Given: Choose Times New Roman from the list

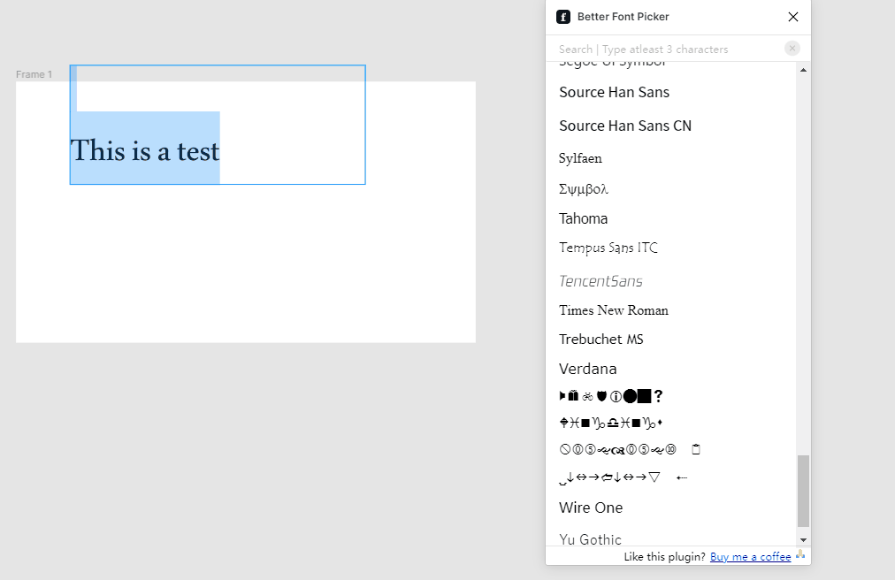Looking at the screenshot, I should point(614,310).
